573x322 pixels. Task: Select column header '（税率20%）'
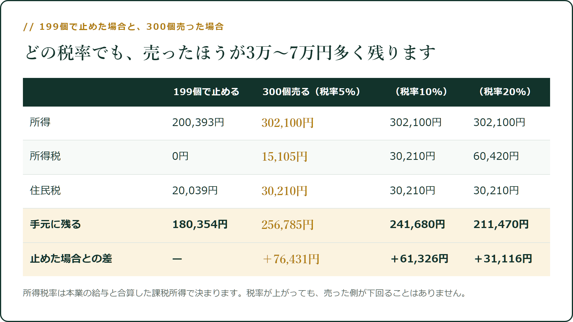pos(505,92)
